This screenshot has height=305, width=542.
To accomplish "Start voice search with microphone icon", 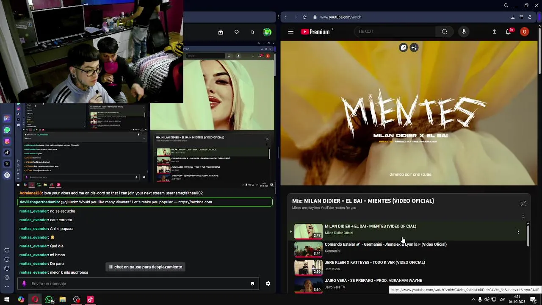I will (464, 32).
